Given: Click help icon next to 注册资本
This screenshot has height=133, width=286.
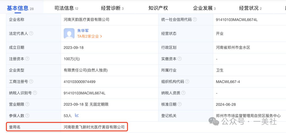Looking at the screenshot, I should tap(27, 59).
